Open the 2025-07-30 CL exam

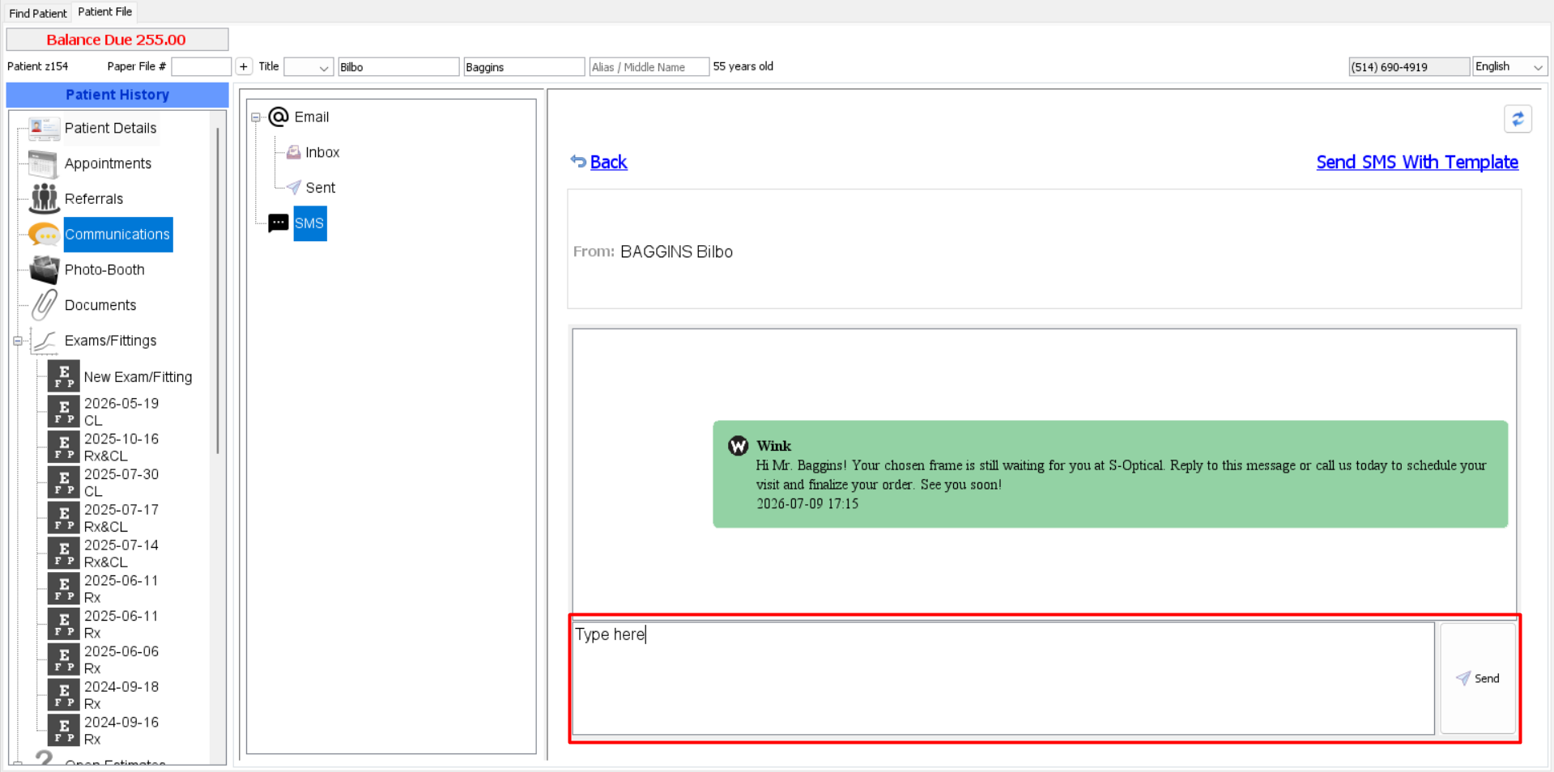(x=121, y=483)
